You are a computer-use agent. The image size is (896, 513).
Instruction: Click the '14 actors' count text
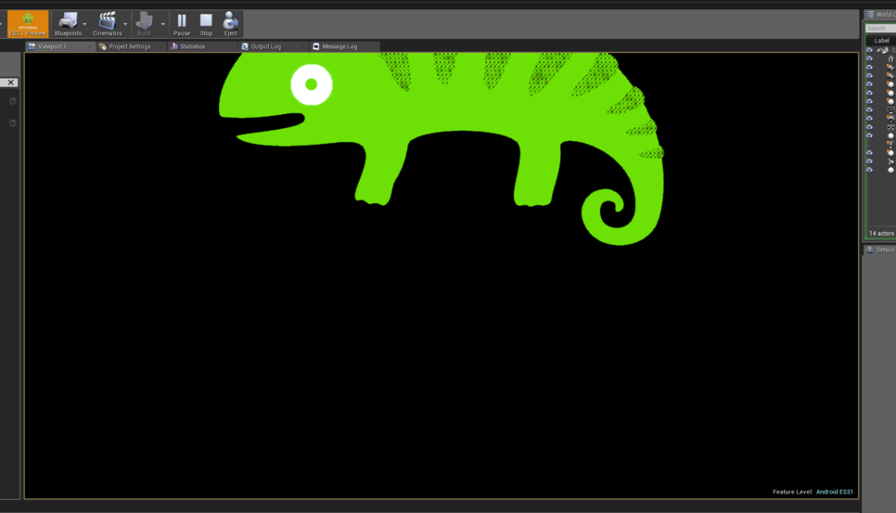(881, 233)
